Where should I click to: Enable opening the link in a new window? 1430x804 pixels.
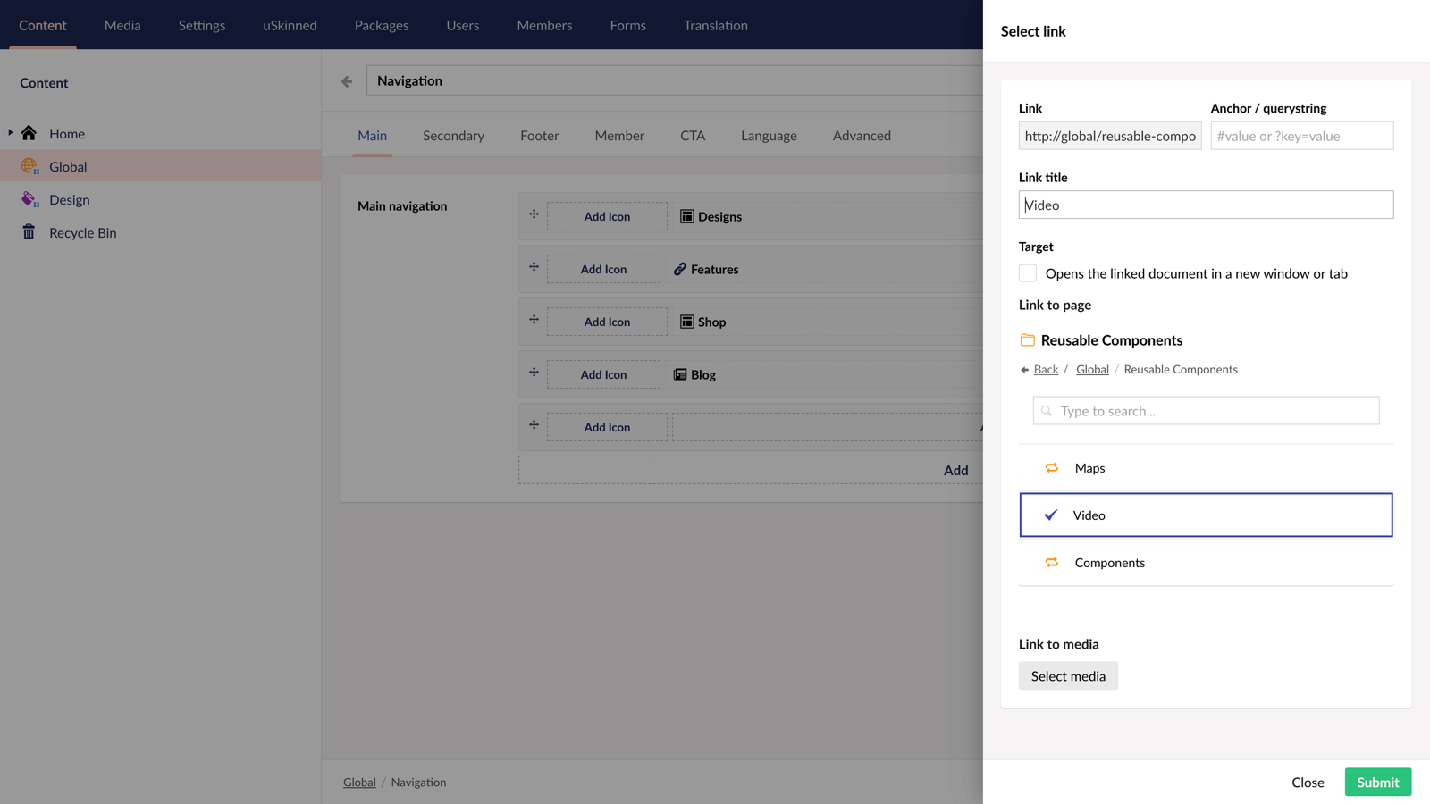1027,272
